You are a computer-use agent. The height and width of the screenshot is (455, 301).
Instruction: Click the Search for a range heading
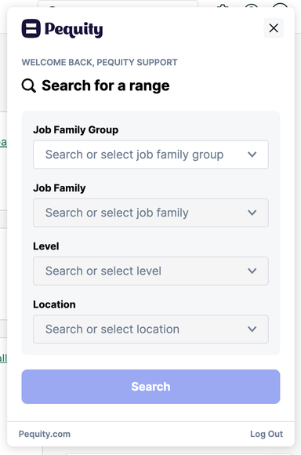(106, 86)
